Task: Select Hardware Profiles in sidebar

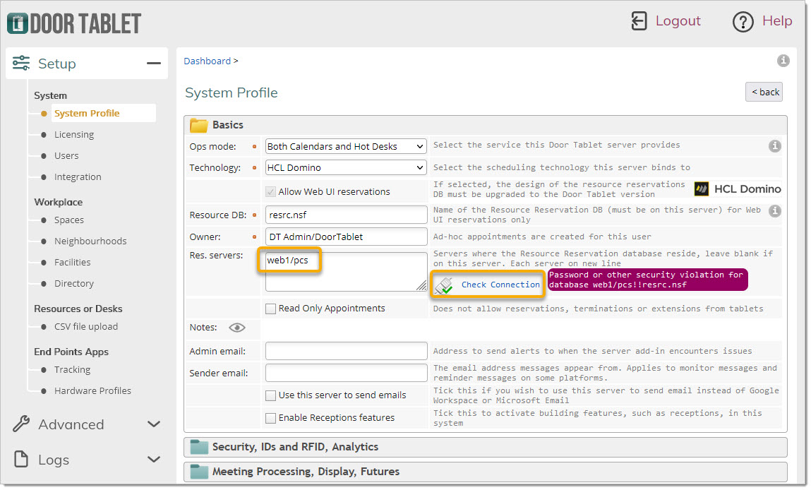Action: pyautogui.click(x=93, y=392)
